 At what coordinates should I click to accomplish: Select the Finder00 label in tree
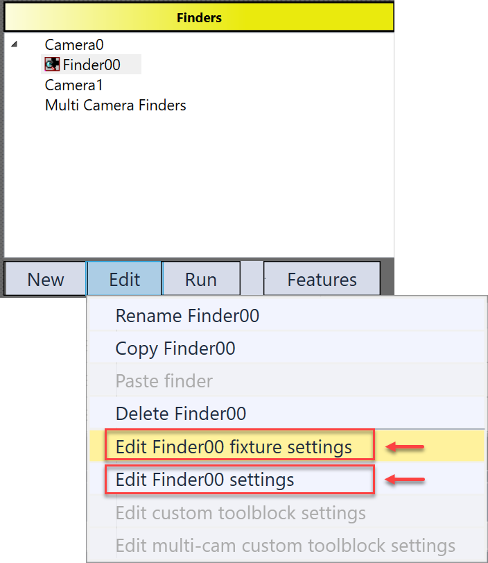pyautogui.click(x=91, y=65)
